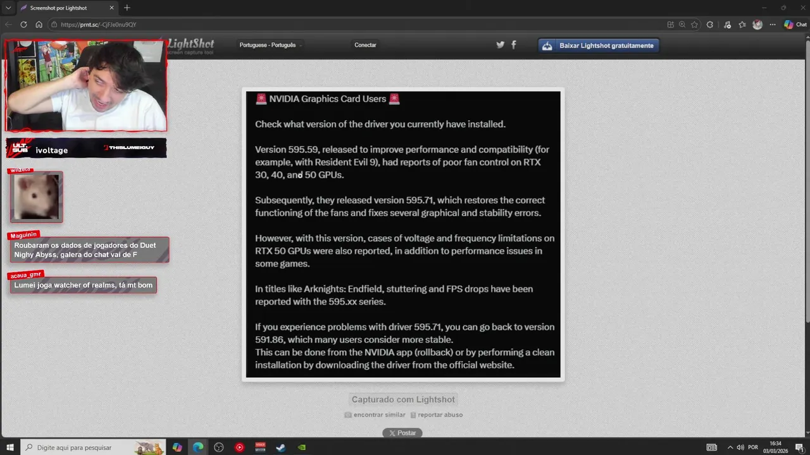Open the browser three-dot settings menu
Viewport: 810px width, 455px height.
click(771, 25)
